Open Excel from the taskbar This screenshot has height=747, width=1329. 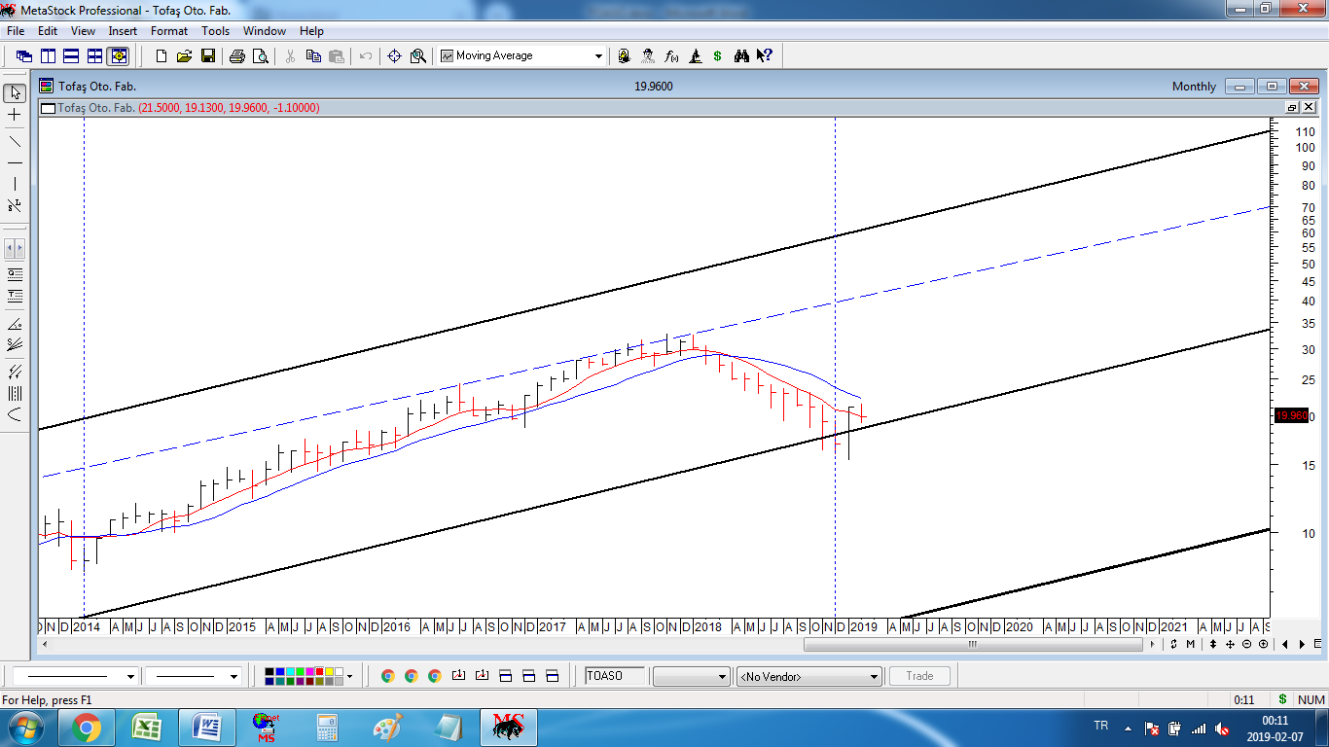coord(146,728)
